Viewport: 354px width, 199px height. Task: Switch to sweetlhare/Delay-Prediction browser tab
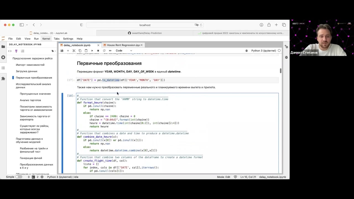[x=145, y=33]
